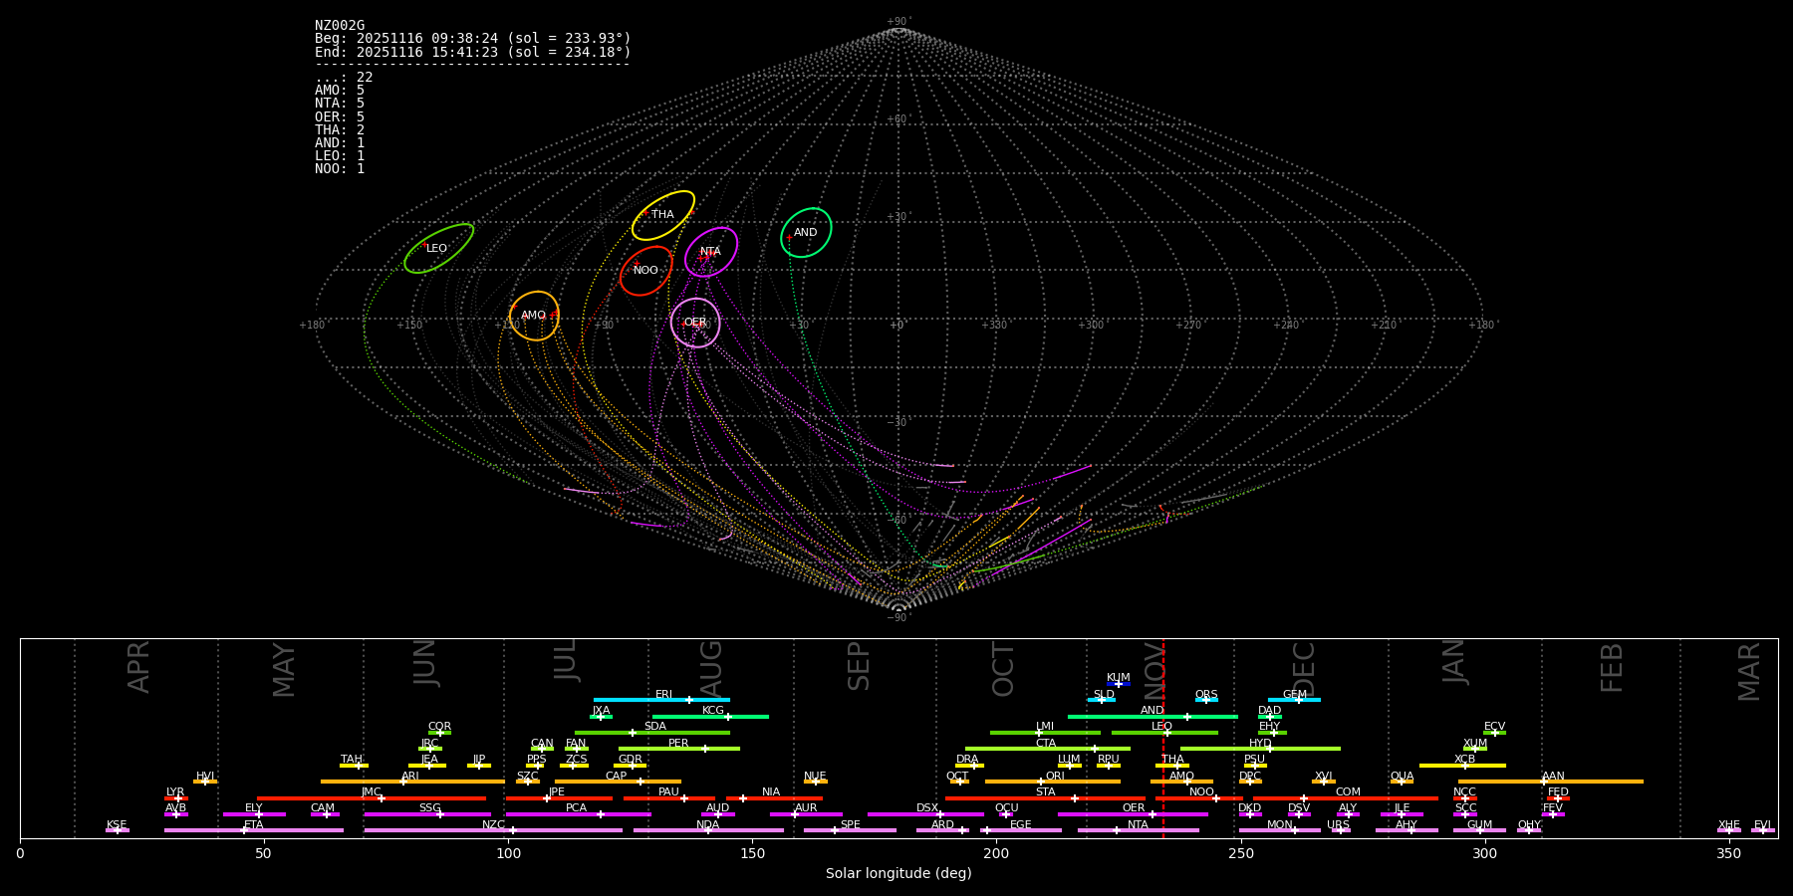This screenshot has height=896, width=1793.
Task: Click the magenta NTA radiant ellipse
Action: (x=710, y=252)
